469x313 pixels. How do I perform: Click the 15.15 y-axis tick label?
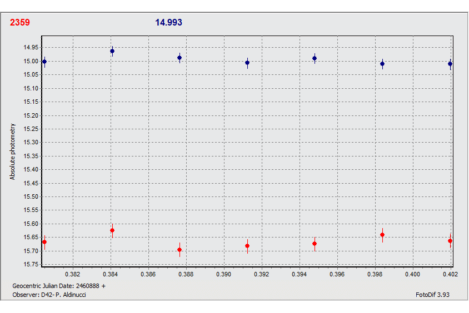tap(31, 102)
